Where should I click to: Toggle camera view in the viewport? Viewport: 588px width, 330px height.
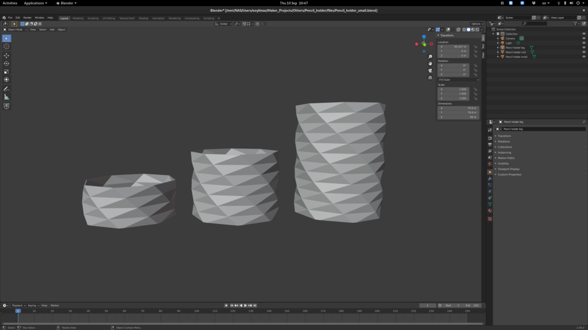[430, 70]
